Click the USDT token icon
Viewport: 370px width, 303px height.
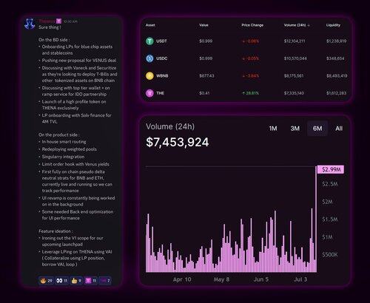click(149, 41)
